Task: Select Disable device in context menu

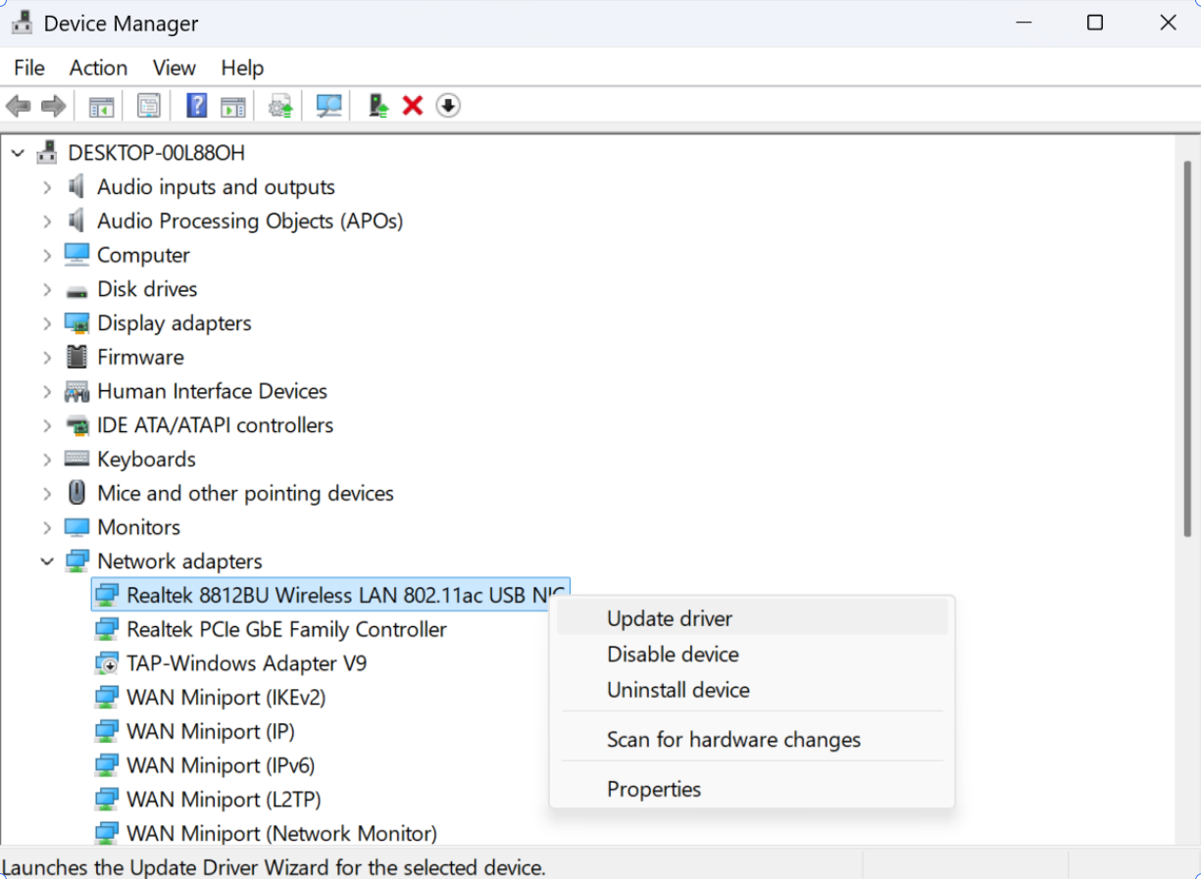Action: 673,654
